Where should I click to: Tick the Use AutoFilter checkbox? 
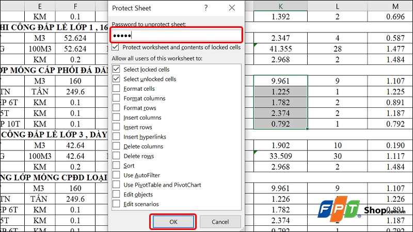click(x=116, y=175)
